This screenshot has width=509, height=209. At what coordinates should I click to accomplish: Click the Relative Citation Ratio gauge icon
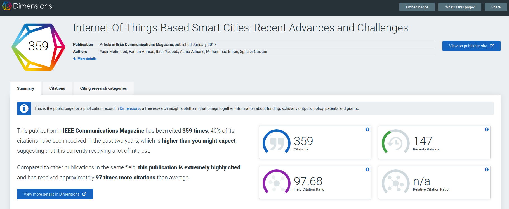pos(395,183)
